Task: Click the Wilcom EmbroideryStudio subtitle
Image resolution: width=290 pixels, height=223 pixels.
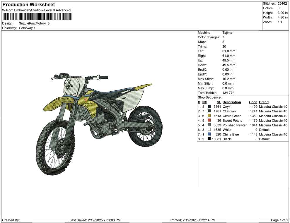Action: tap(36, 10)
